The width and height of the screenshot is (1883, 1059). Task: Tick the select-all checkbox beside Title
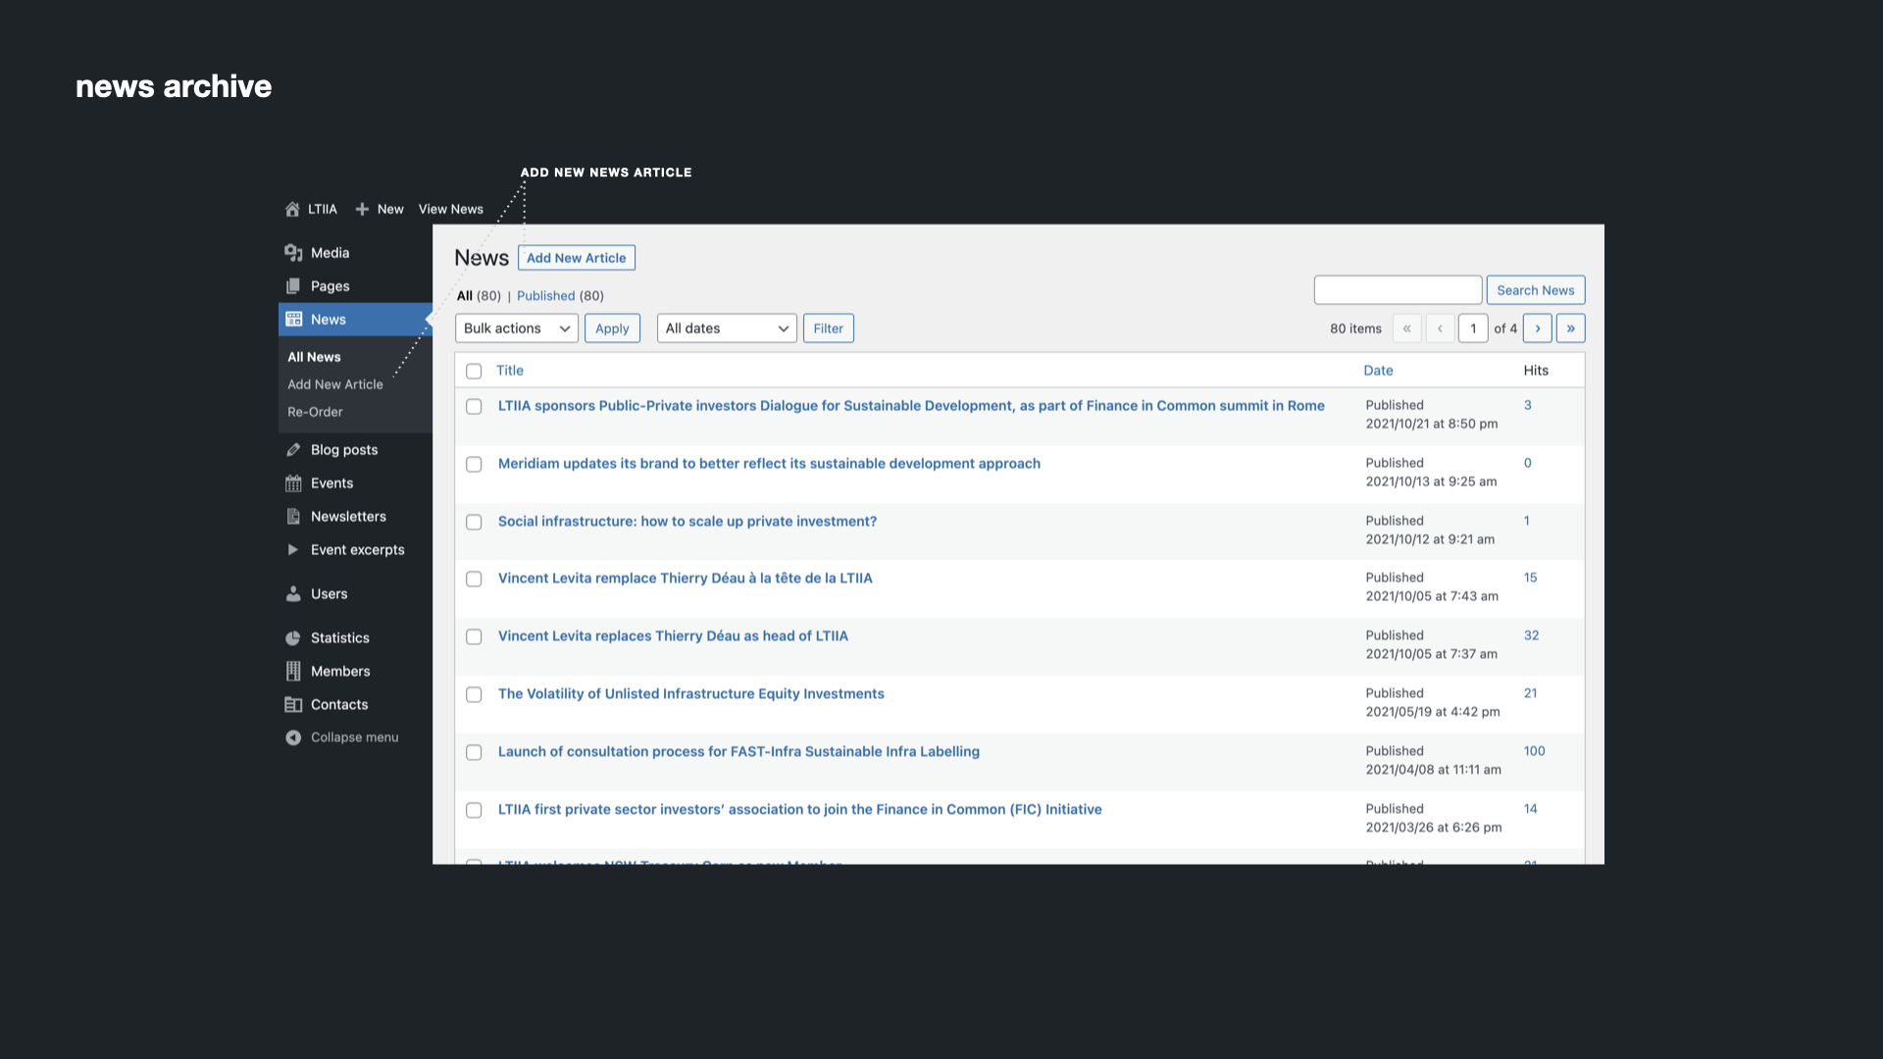[474, 372]
